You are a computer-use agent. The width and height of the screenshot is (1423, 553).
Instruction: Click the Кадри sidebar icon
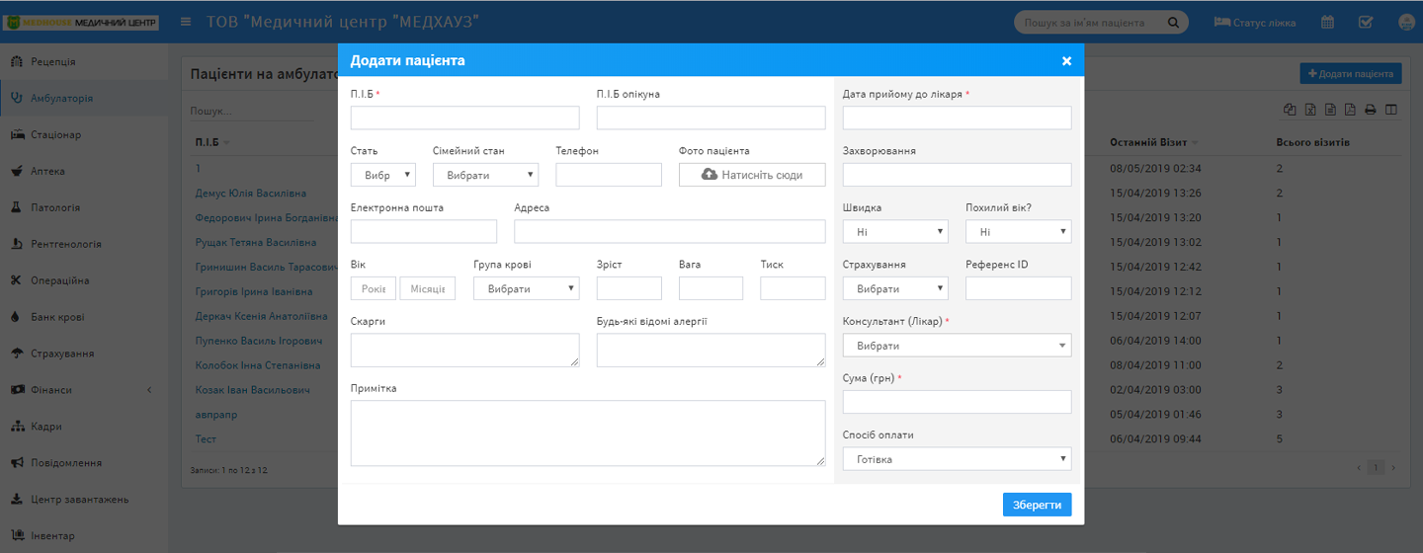pyautogui.click(x=16, y=427)
